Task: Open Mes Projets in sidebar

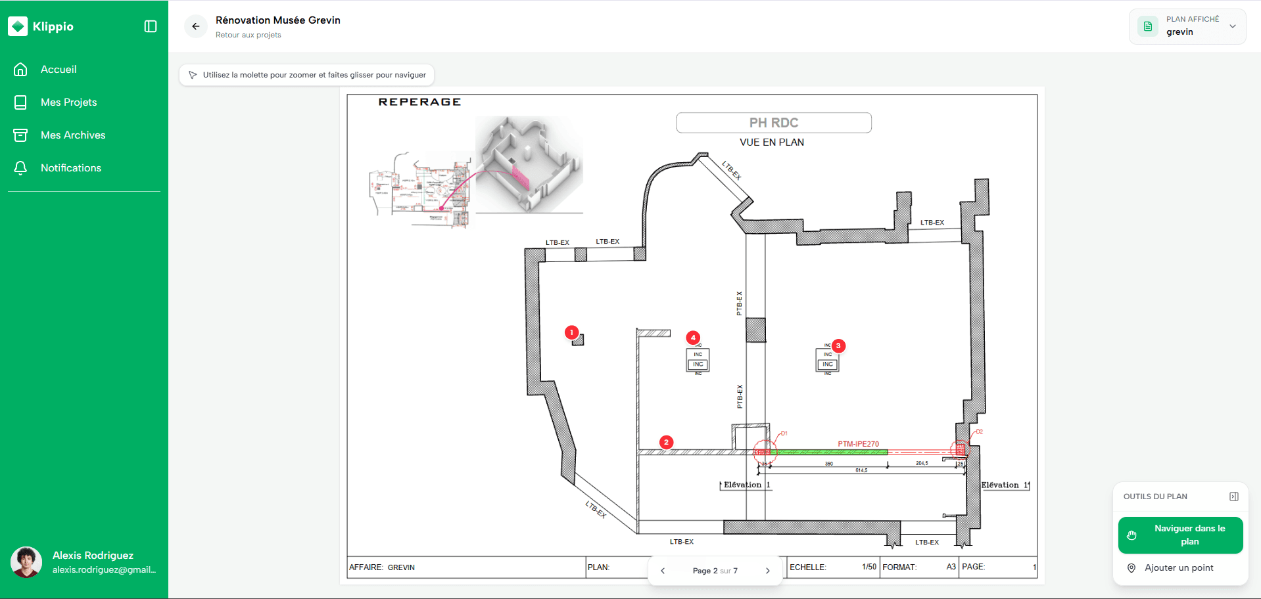Action: tap(84, 102)
